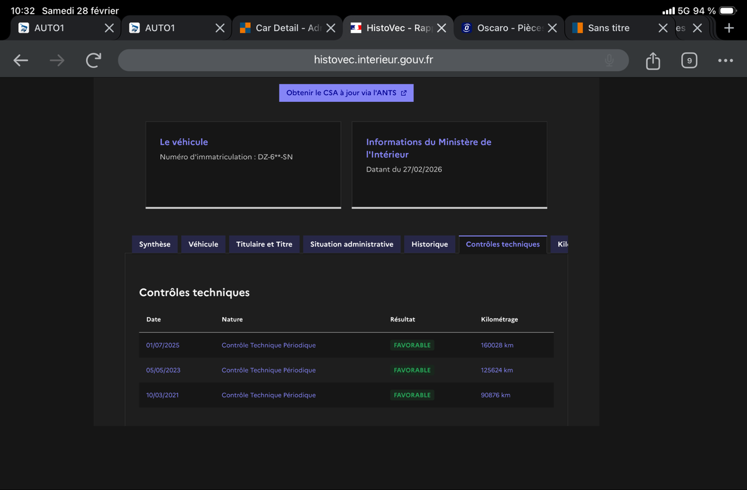Open the Synthèse tab
Screen dimensions: 747x490
[x=155, y=244]
